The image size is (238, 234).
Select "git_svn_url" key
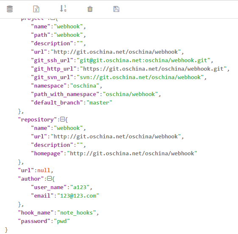(52, 77)
